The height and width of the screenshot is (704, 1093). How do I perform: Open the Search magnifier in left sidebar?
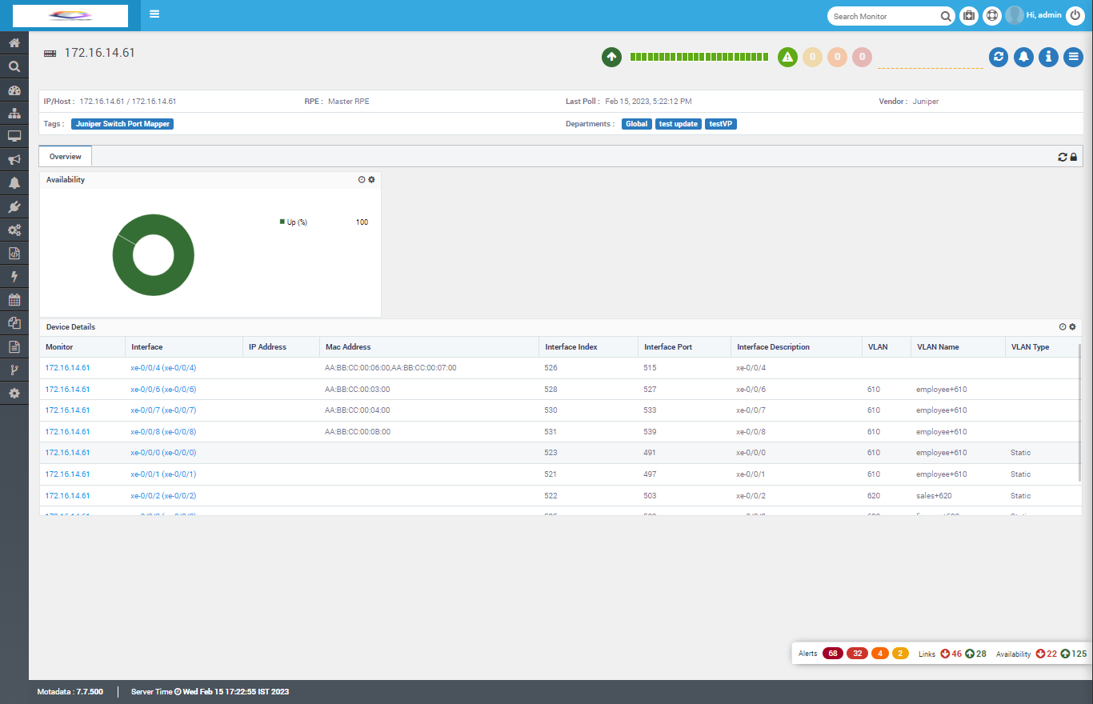click(x=14, y=66)
